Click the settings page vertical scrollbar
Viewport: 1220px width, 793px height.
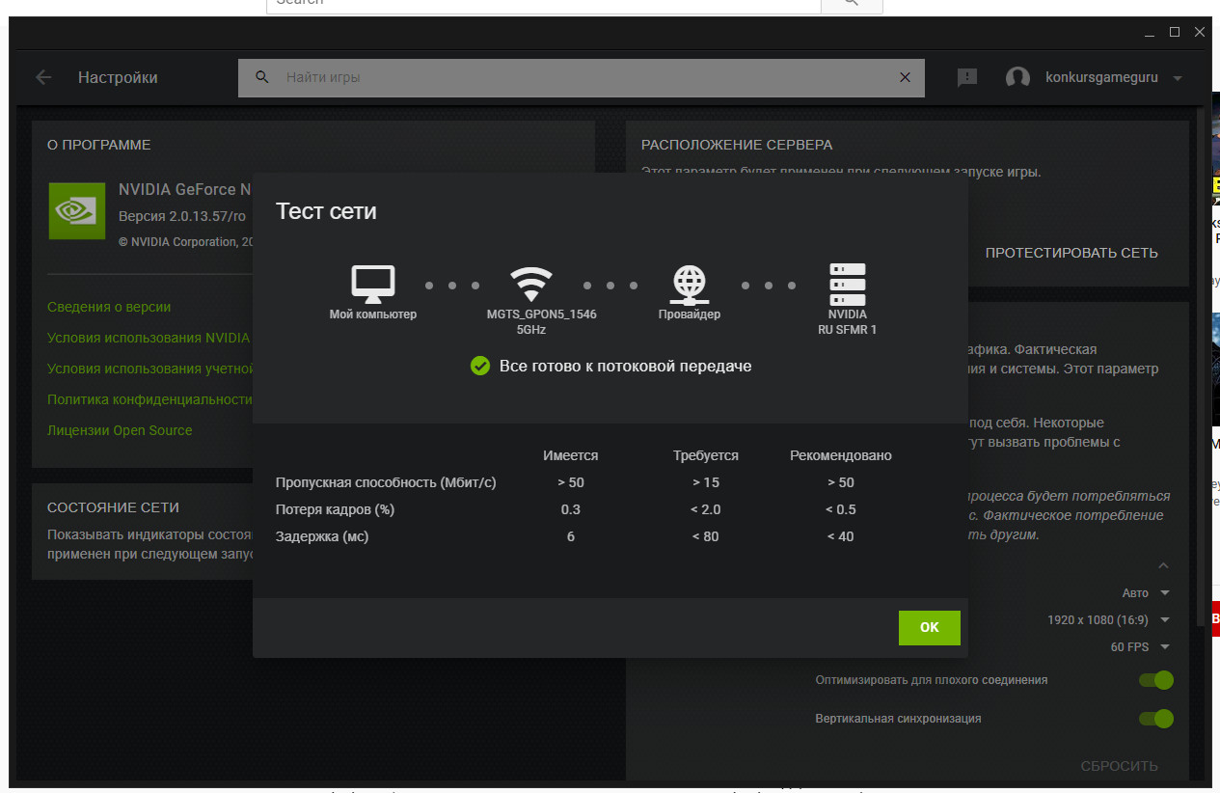click(x=1201, y=367)
